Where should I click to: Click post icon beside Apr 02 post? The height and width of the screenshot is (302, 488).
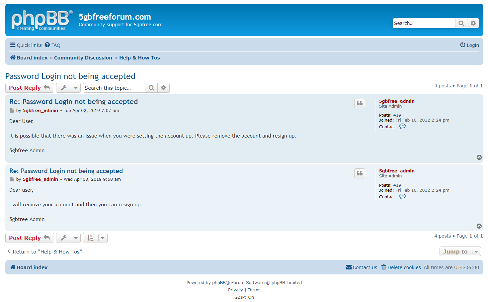[x=12, y=111]
